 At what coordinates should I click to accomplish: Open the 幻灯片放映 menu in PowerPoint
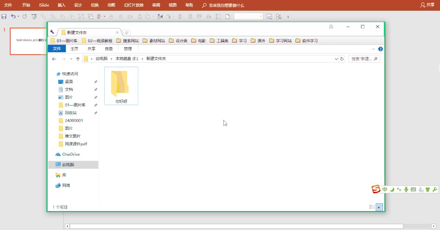pyautogui.click(x=135, y=5)
